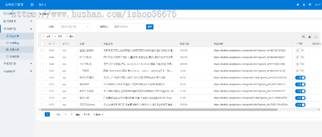The image size is (322, 137).
Task: Click the page jump number field
Action: pyautogui.click(x=65, y=114)
